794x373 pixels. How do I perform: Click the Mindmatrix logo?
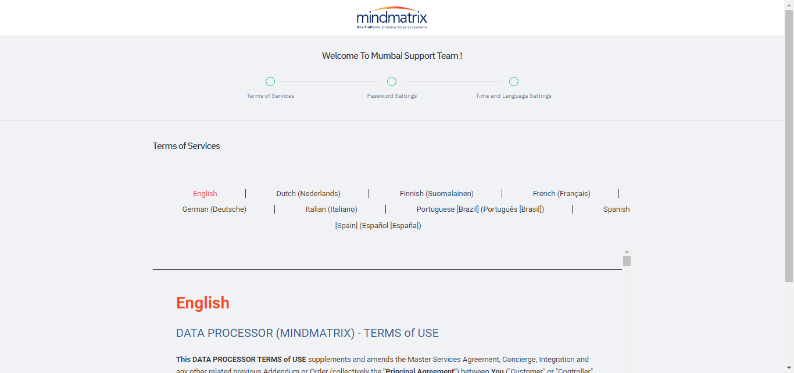[x=392, y=18]
